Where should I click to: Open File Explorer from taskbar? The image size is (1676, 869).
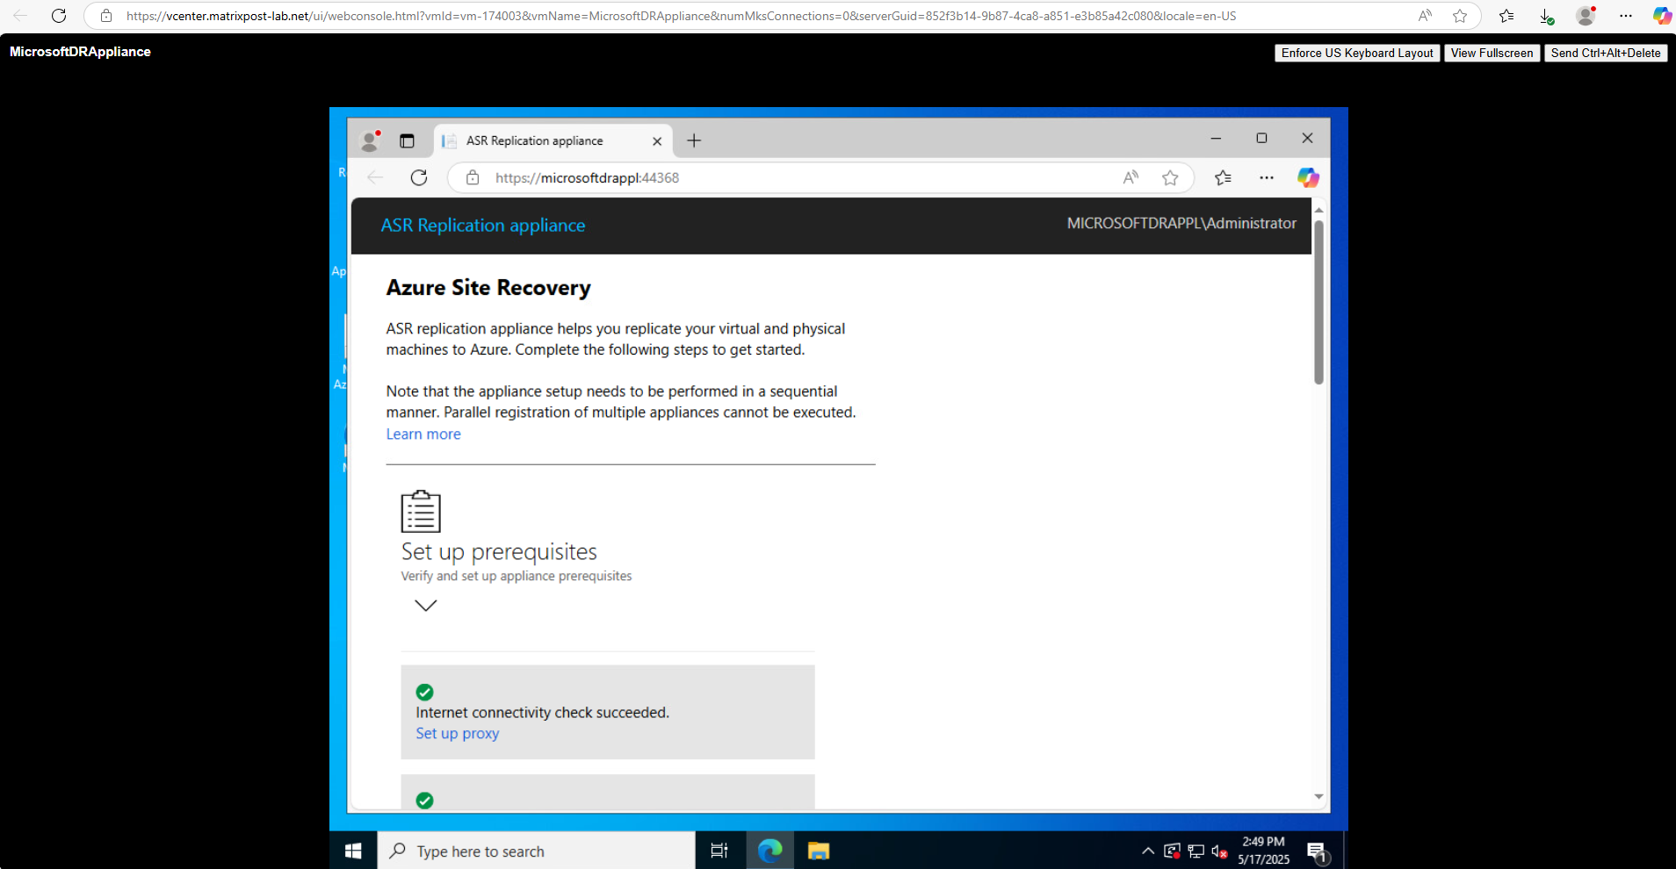coord(819,851)
